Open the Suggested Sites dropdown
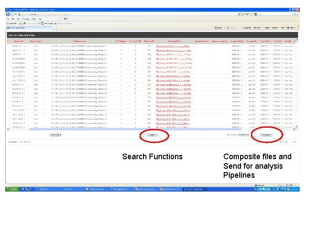The width and height of the screenshot is (311, 233). tap(32, 23)
